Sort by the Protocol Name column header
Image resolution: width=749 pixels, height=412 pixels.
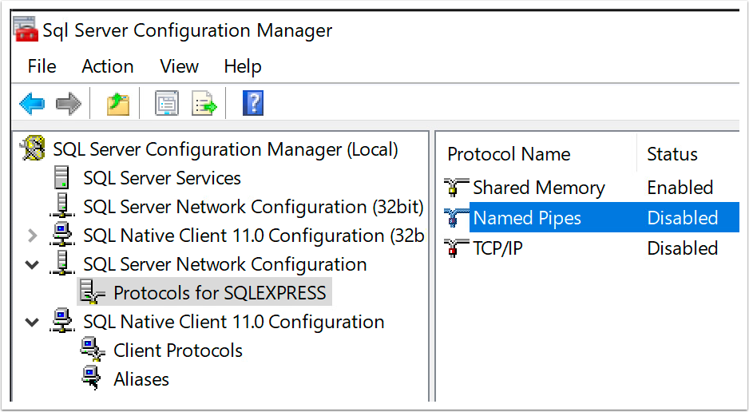509,154
